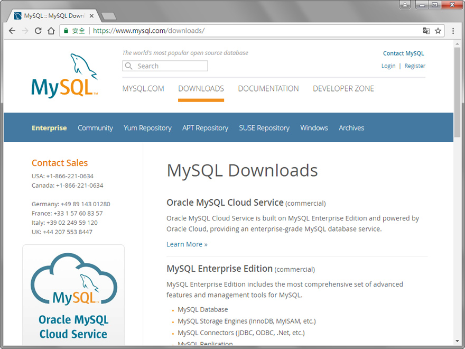Open Archives in the blue submenu
The image size is (465, 349).
(x=351, y=128)
